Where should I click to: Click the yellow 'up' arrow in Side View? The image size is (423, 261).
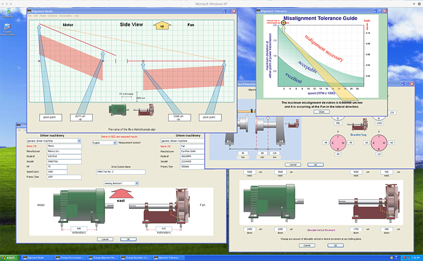point(160,24)
